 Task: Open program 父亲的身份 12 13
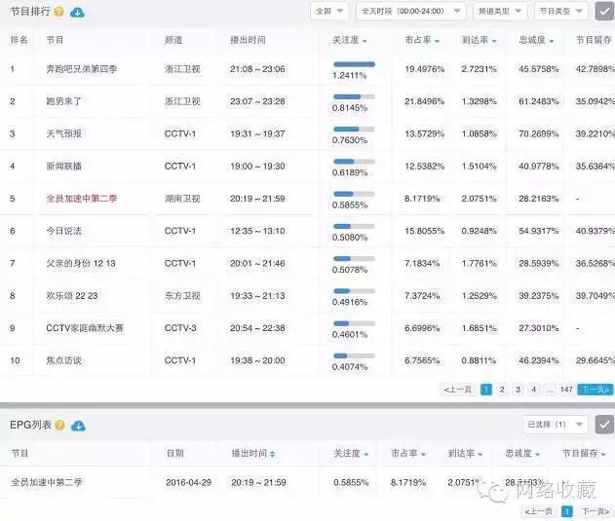[x=81, y=264]
